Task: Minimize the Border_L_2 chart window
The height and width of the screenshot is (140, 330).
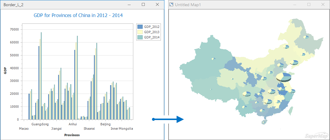Action: point(129,4)
